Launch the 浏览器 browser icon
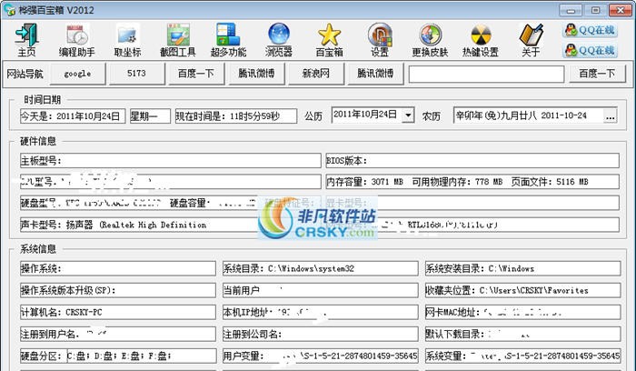 coord(279,40)
